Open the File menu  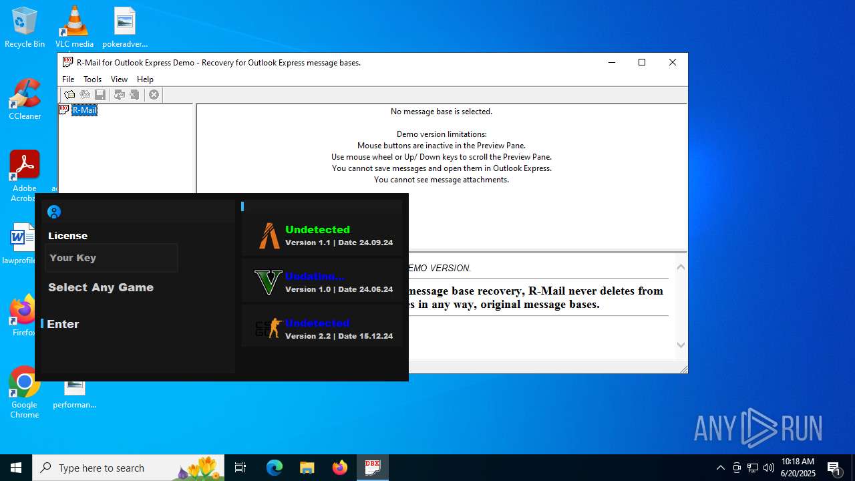[x=68, y=79]
